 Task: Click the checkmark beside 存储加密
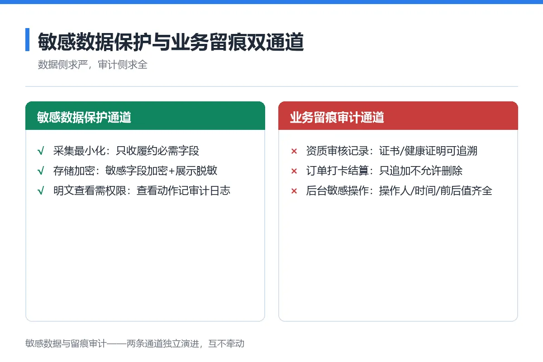point(41,171)
